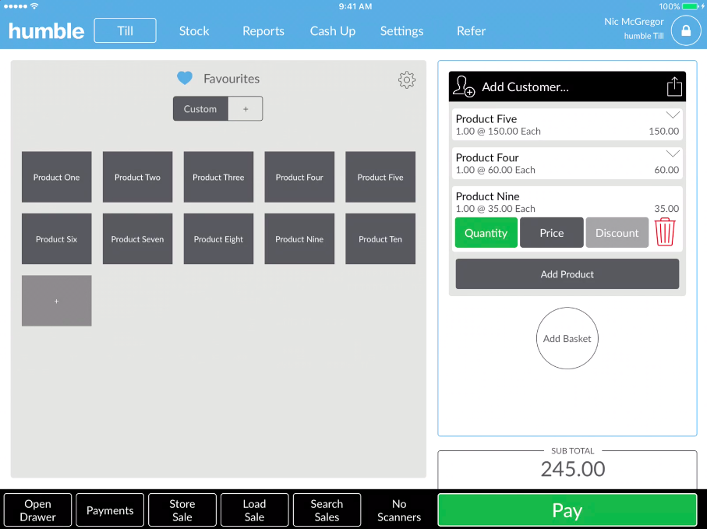This screenshot has height=529, width=707.
Task: Add Product Three to the basket
Action: tap(218, 177)
